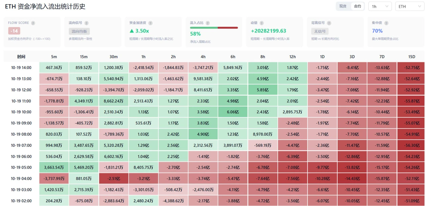Click the +20282199.63 momentum value

tap(268, 31)
